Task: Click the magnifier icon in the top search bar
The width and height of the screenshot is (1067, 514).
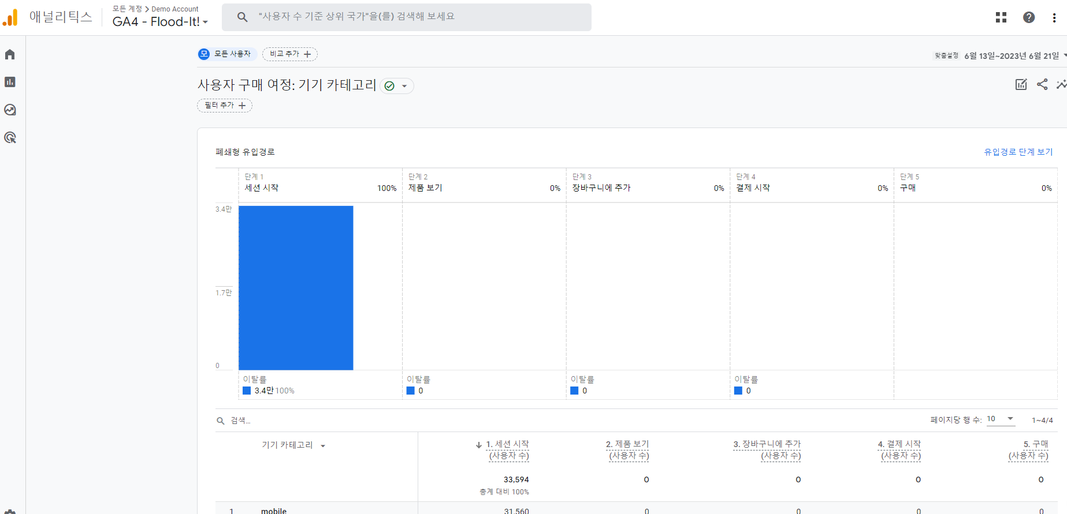Action: pos(243,17)
